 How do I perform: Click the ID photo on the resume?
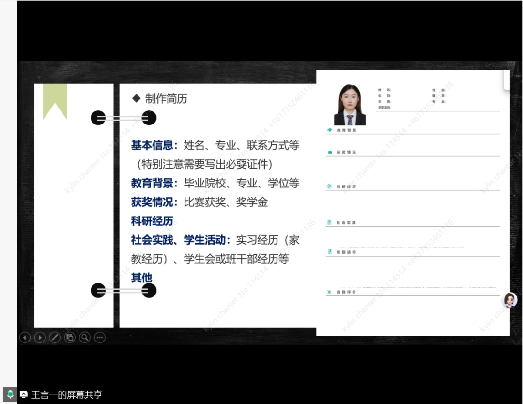[350, 105]
